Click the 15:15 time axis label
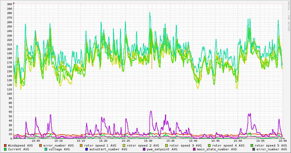 (x=81, y=141)
